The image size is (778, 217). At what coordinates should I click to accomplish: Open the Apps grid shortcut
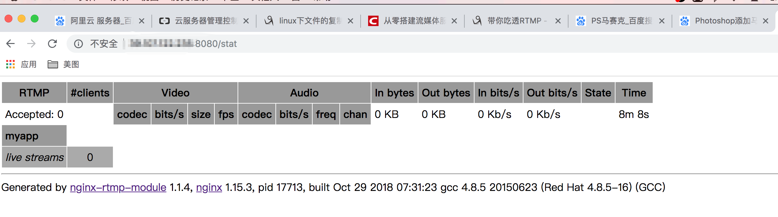click(10, 65)
